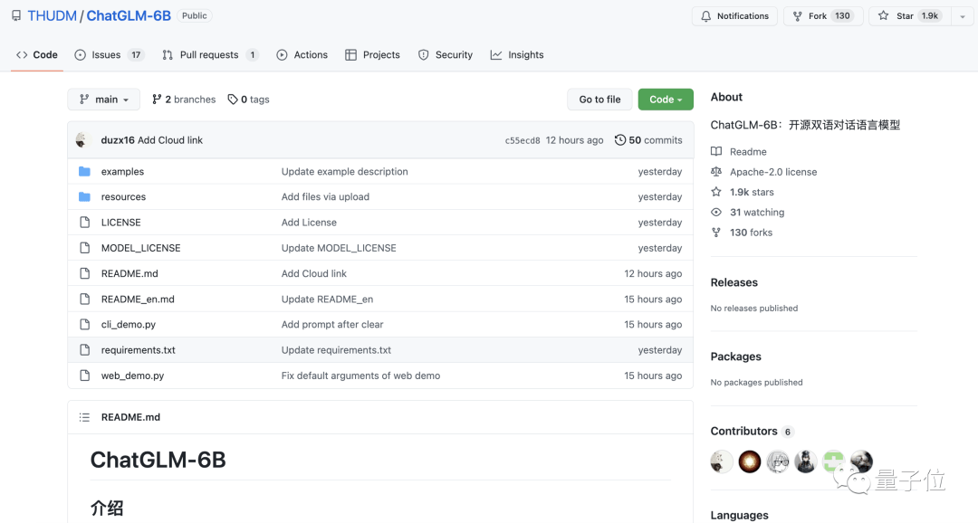978x523 pixels.
Task: Toggle Notifications bell for the repo
Action: tap(734, 16)
